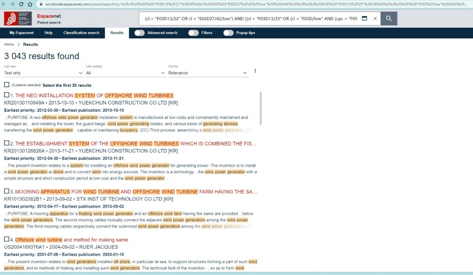Check the select first 20 results box
Screen dimensions: 473x275
point(7,85)
